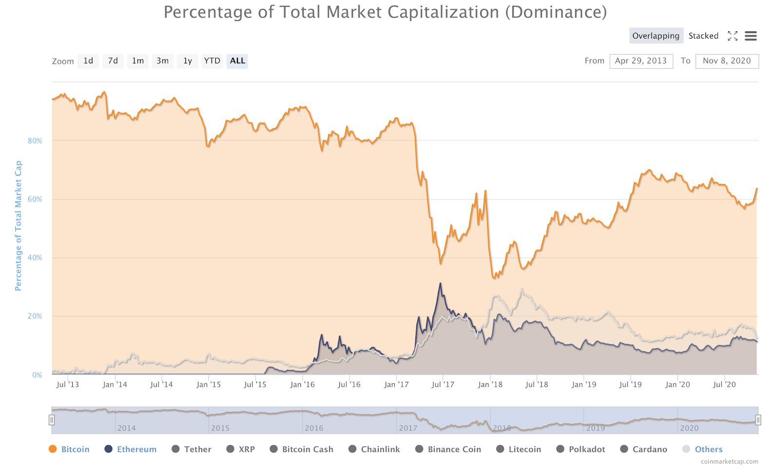Click the left handle of the range navigator

coord(52,419)
